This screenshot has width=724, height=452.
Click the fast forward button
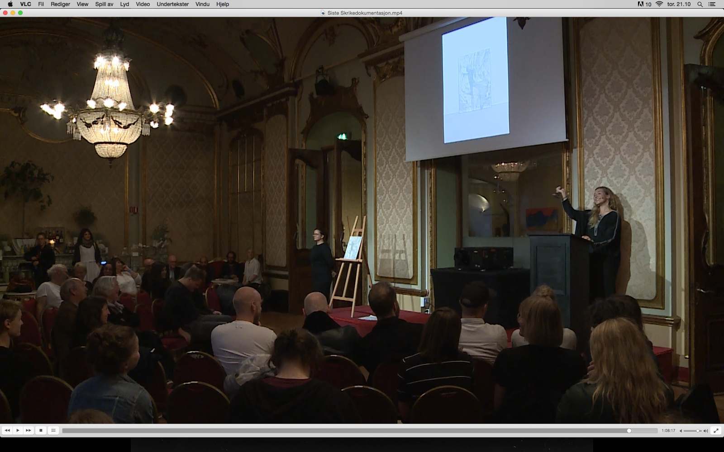tap(29, 430)
